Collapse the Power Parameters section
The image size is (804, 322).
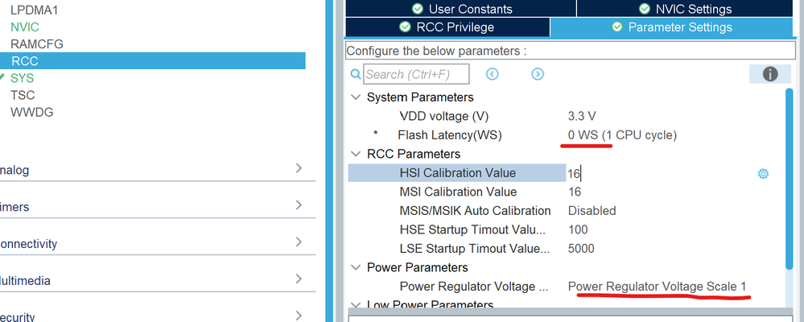pyautogui.click(x=355, y=267)
